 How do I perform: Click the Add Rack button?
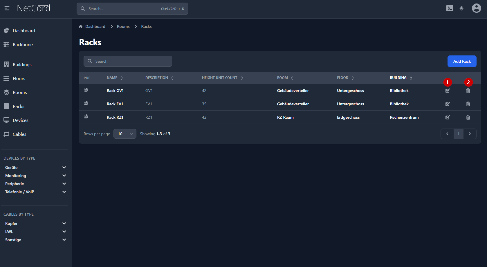(x=462, y=61)
